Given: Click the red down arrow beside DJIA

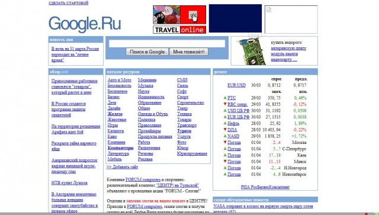Looking at the screenshot, I should pyautogui.click(x=225, y=130).
